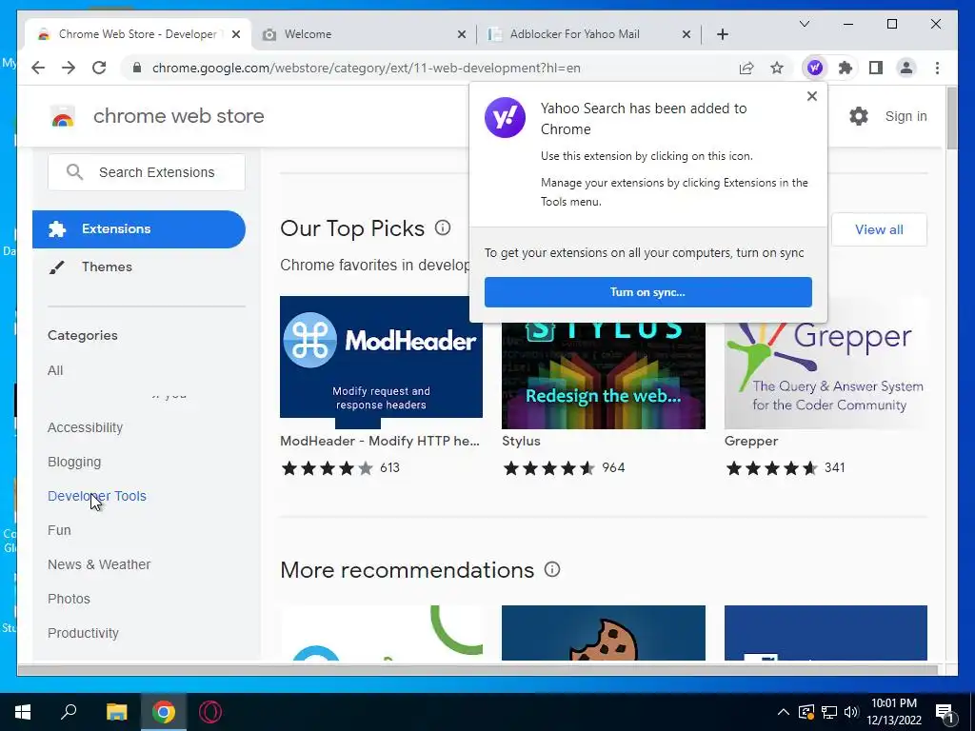Screen dimensions: 975x731
Task: Close the Yahoo Search added popup
Action: [811, 96]
